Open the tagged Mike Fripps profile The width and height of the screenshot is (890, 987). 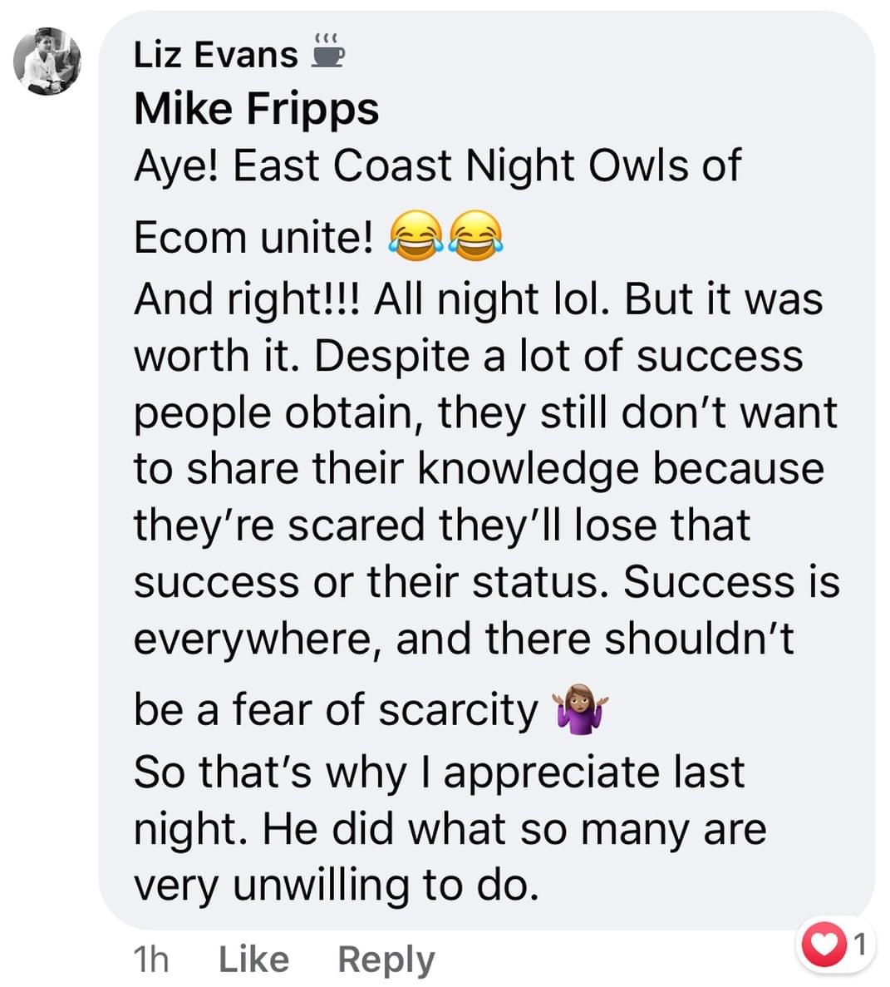(256, 110)
